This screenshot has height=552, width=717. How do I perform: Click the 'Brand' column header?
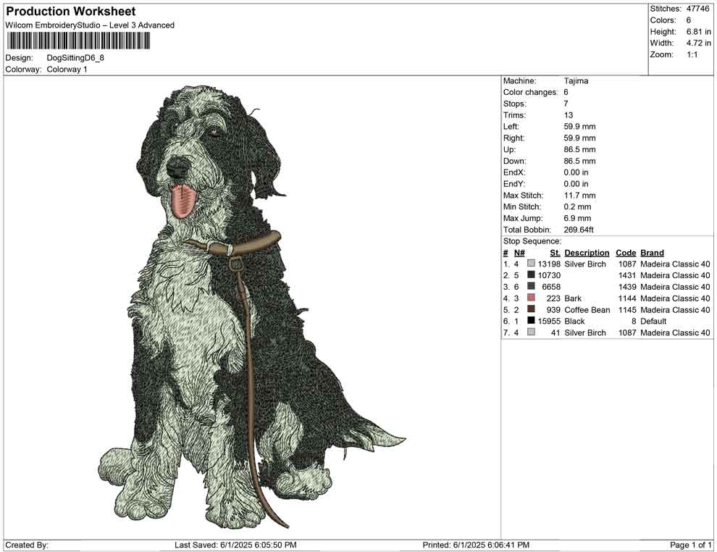(x=652, y=252)
